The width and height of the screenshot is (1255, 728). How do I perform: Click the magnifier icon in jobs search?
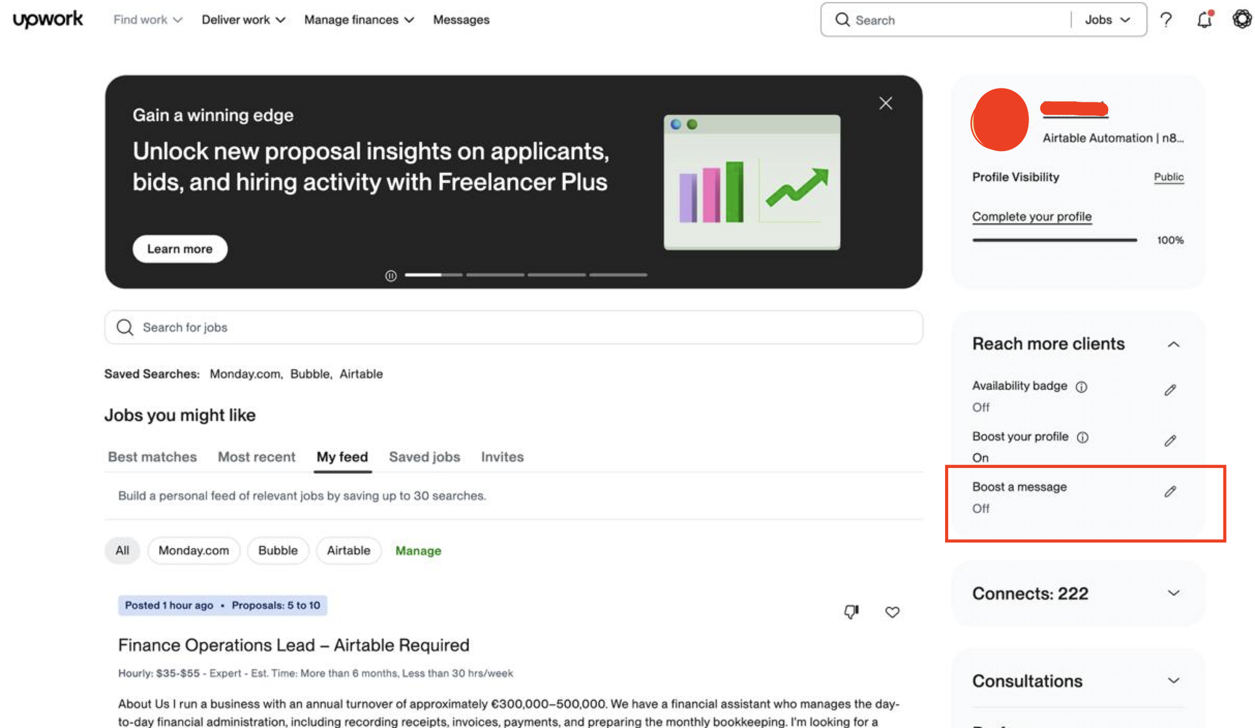pyautogui.click(x=125, y=327)
